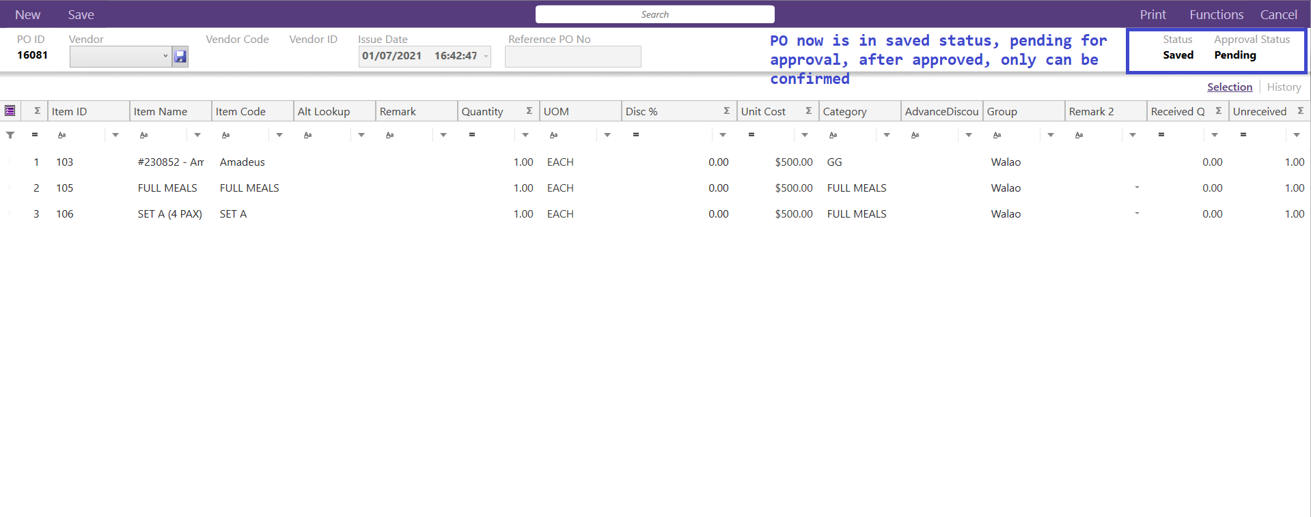Open the Item ID filter dropdown arrow

coord(115,135)
